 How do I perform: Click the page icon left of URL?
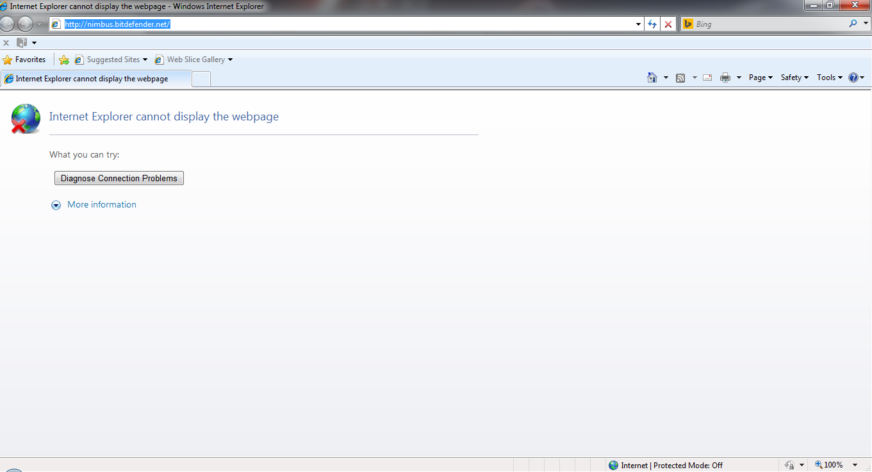(56, 24)
